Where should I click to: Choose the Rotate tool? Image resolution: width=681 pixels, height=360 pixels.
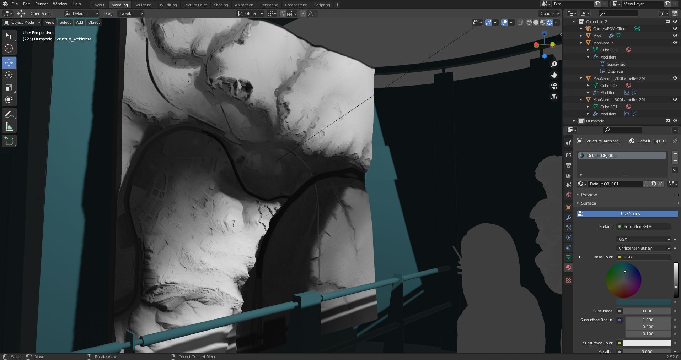click(x=9, y=75)
